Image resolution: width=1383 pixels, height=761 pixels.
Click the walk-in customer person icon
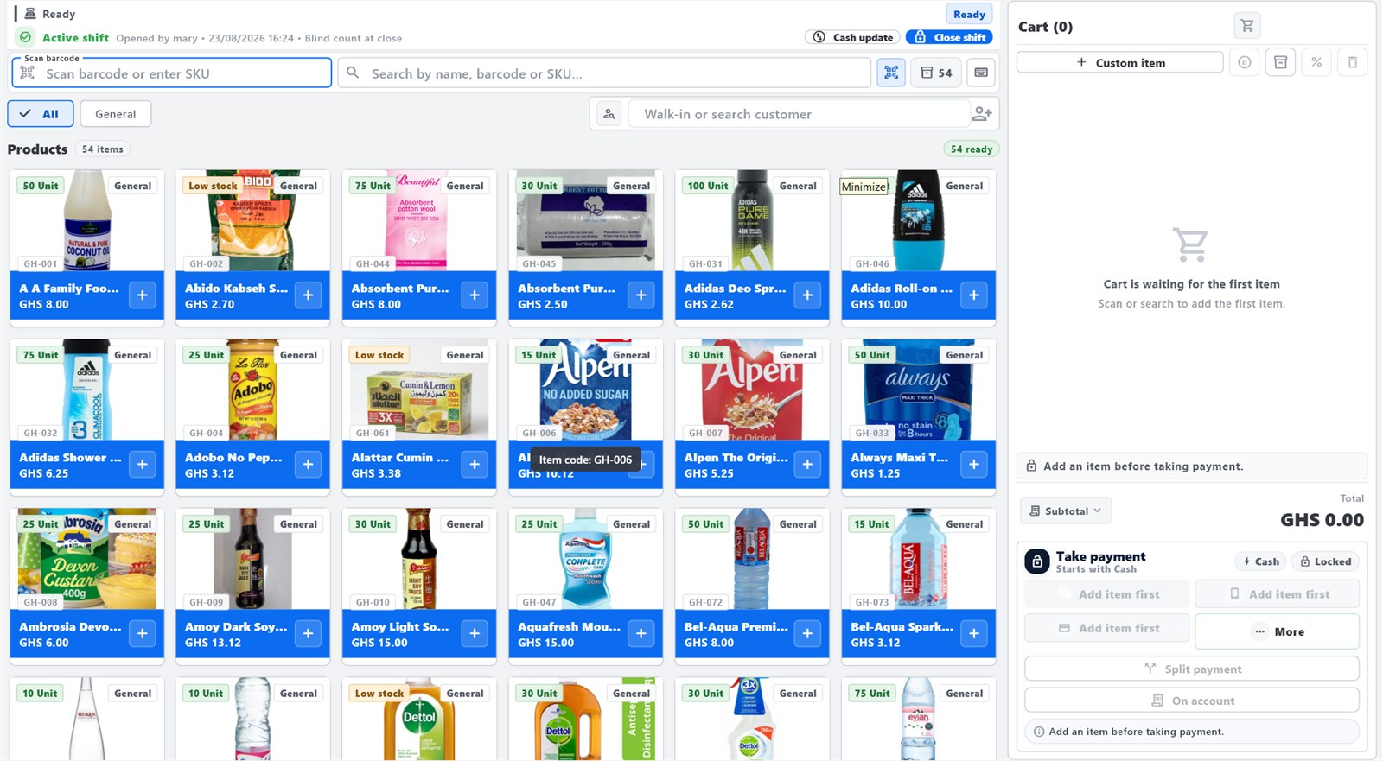point(609,114)
